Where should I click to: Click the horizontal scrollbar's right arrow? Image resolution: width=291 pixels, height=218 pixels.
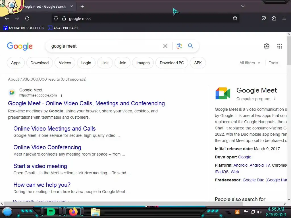(x=285, y=204)
